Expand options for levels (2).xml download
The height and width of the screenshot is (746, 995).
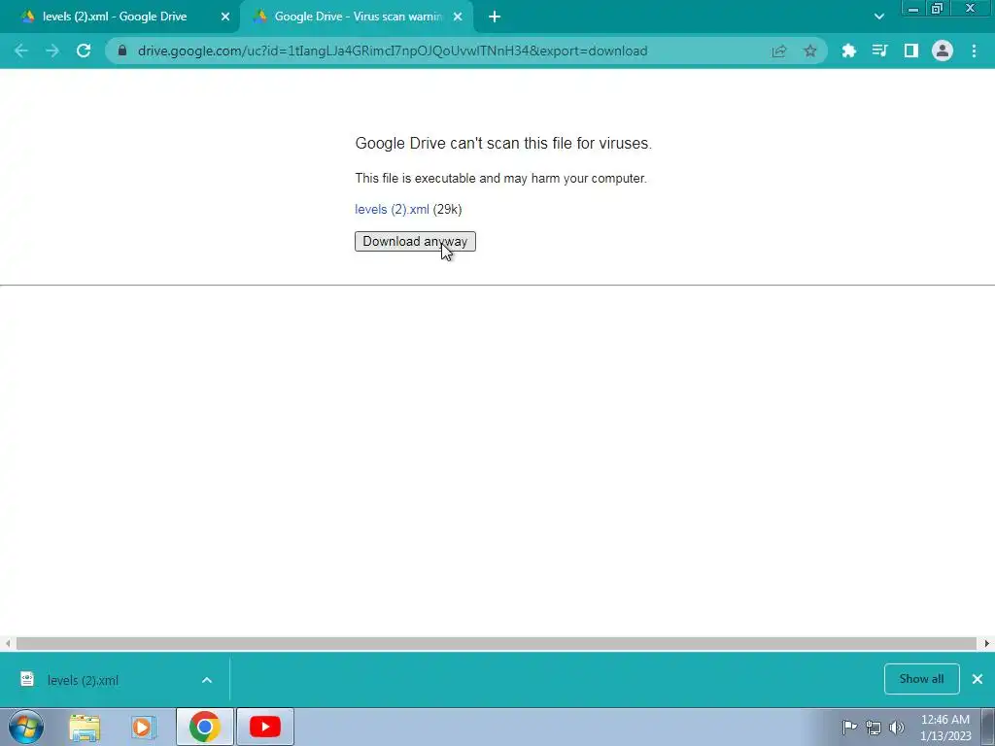coord(207,680)
